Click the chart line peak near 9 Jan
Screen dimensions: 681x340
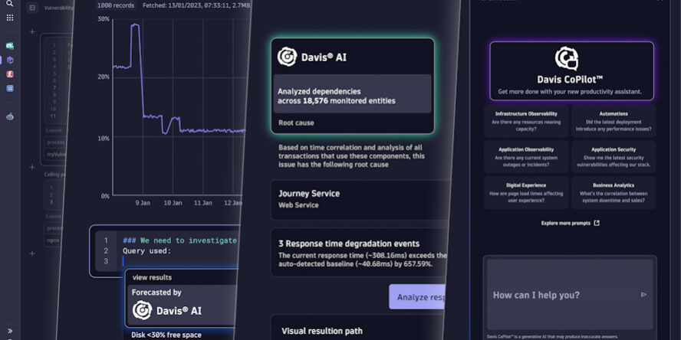click(135, 25)
